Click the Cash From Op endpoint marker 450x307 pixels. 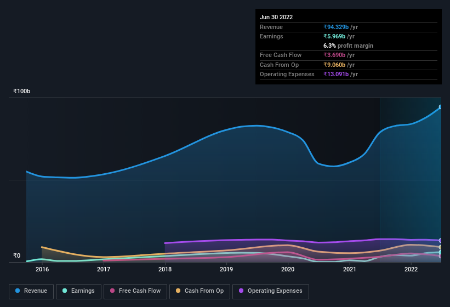tap(441, 247)
